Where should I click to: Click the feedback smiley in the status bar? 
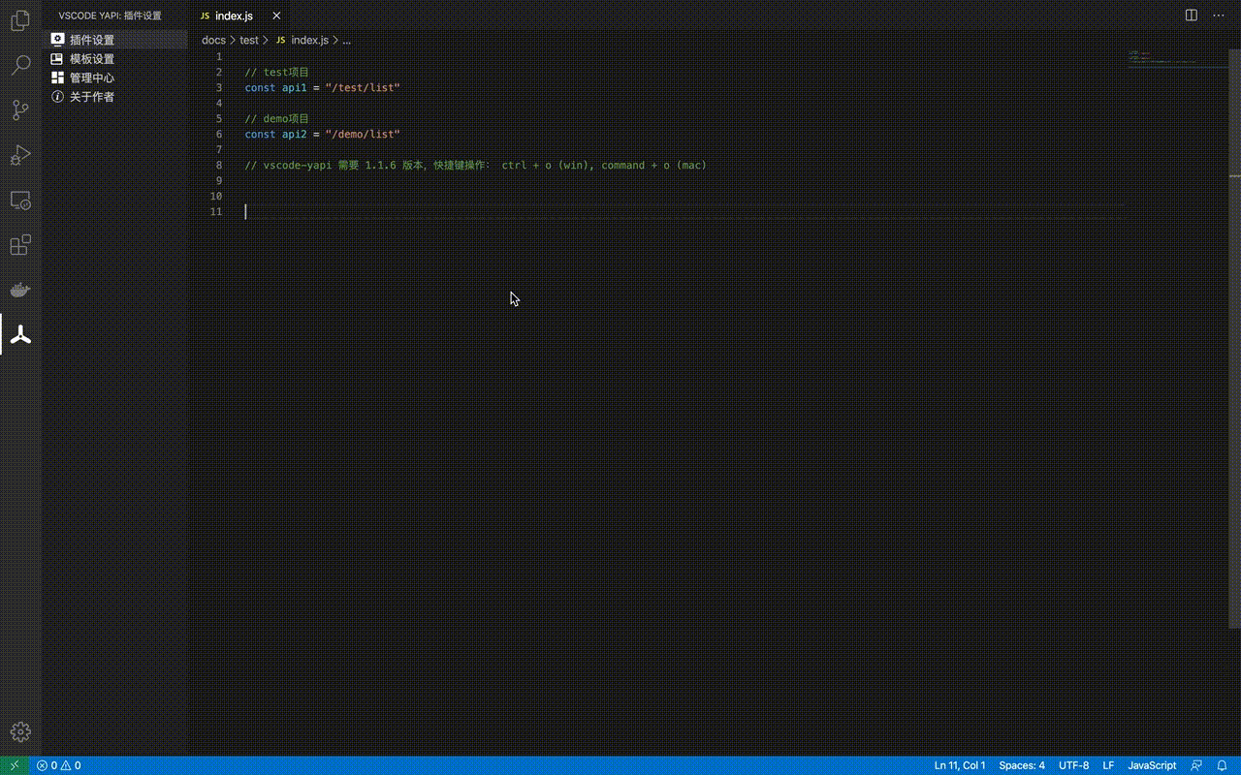[x=1195, y=765]
